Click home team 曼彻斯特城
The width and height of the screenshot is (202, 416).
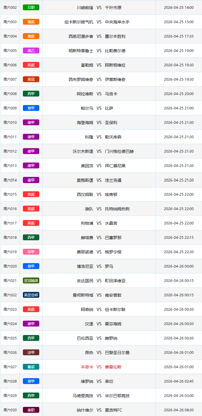pyautogui.click(x=83, y=295)
